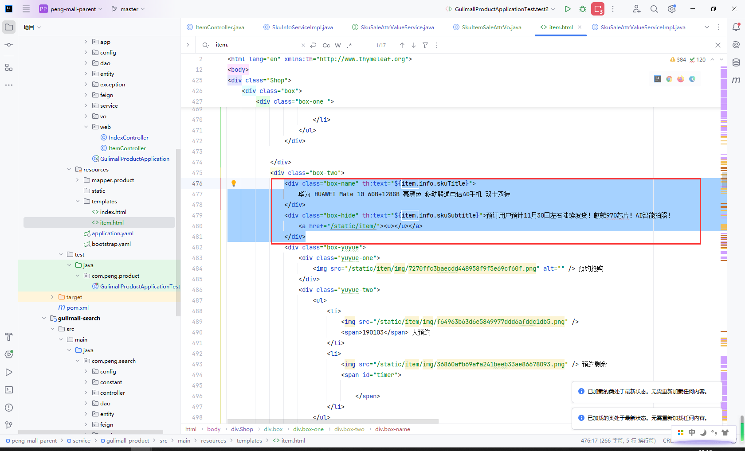Collapse the web folder
The width and height of the screenshot is (745, 451).
86,127
